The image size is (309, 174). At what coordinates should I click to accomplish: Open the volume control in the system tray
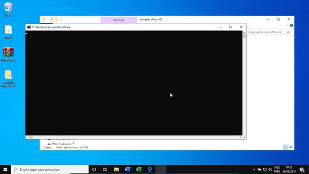click(270, 170)
